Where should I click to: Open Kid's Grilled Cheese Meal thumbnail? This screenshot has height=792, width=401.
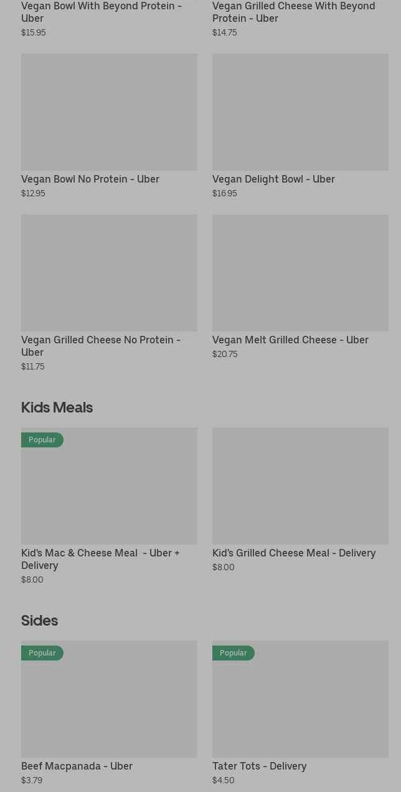pyautogui.click(x=300, y=486)
